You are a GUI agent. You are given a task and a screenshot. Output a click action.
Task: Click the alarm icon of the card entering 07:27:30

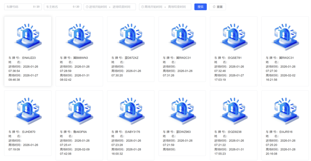click(285, 37)
